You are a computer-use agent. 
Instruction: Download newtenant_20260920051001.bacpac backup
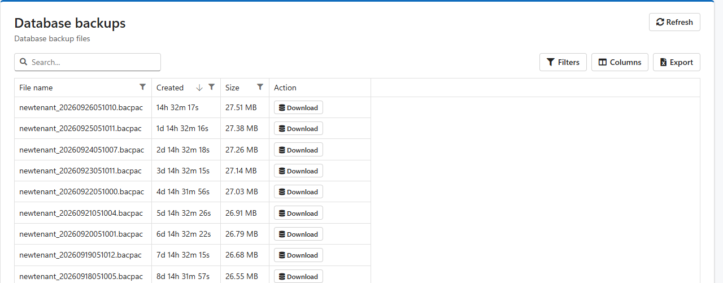[x=298, y=234]
